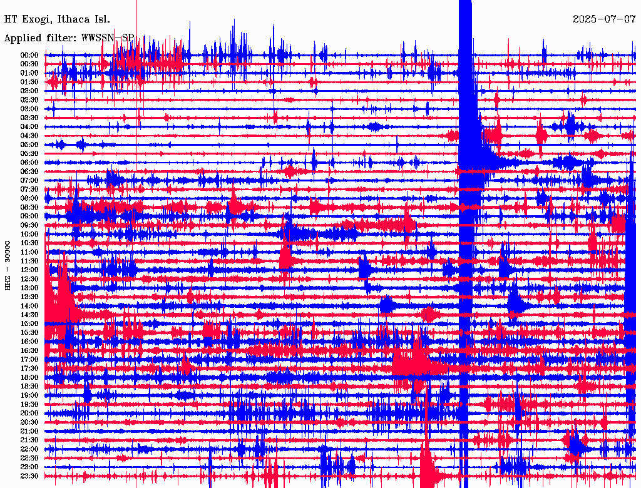Select the 07:00 time label

click(x=29, y=181)
